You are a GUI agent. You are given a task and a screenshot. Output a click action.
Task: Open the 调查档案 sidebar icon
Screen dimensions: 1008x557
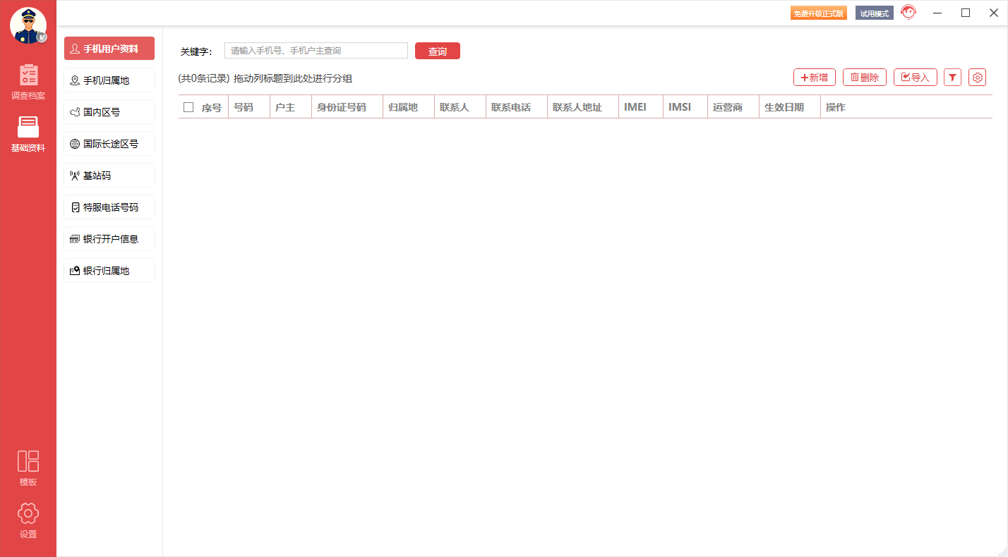28,80
